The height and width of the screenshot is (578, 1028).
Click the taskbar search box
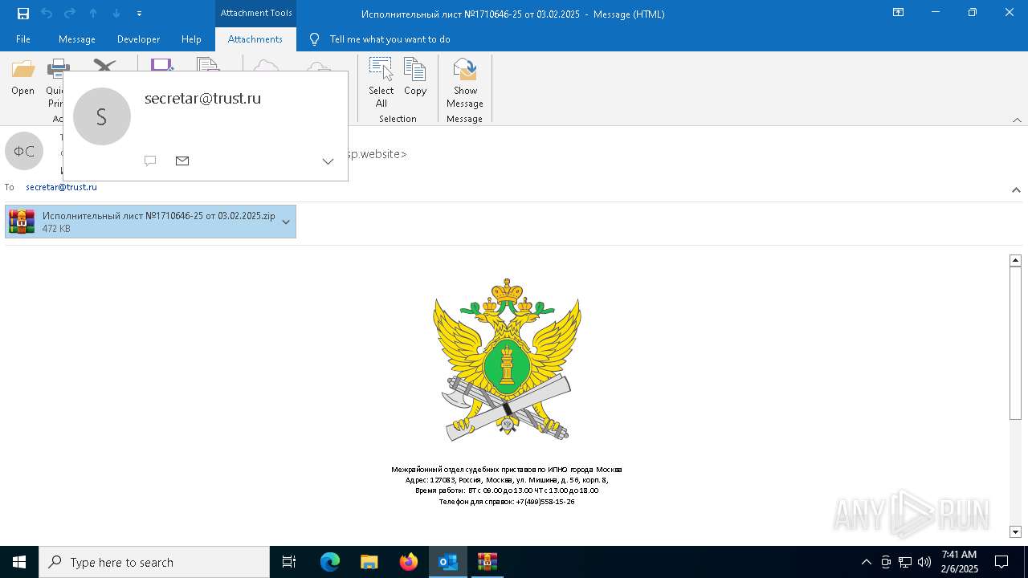point(154,562)
